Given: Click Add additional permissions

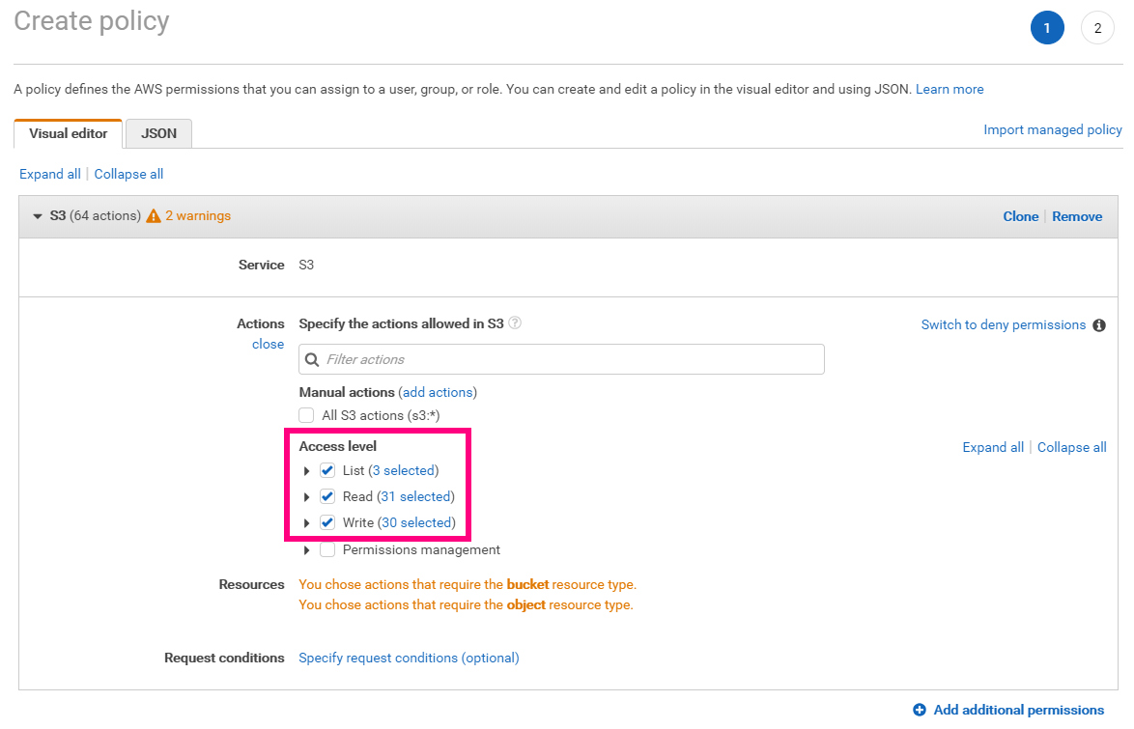Looking at the screenshot, I should point(1018,711).
